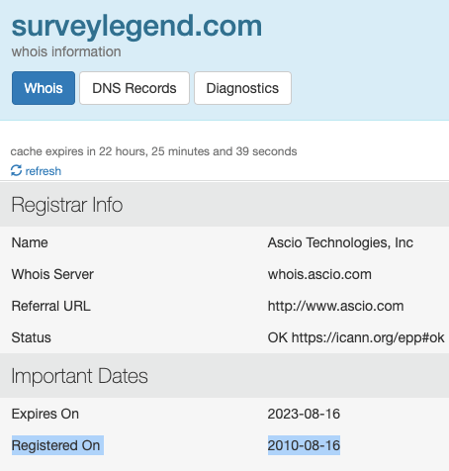Click the Referral URL label
This screenshot has height=471, width=449.
coord(51,306)
